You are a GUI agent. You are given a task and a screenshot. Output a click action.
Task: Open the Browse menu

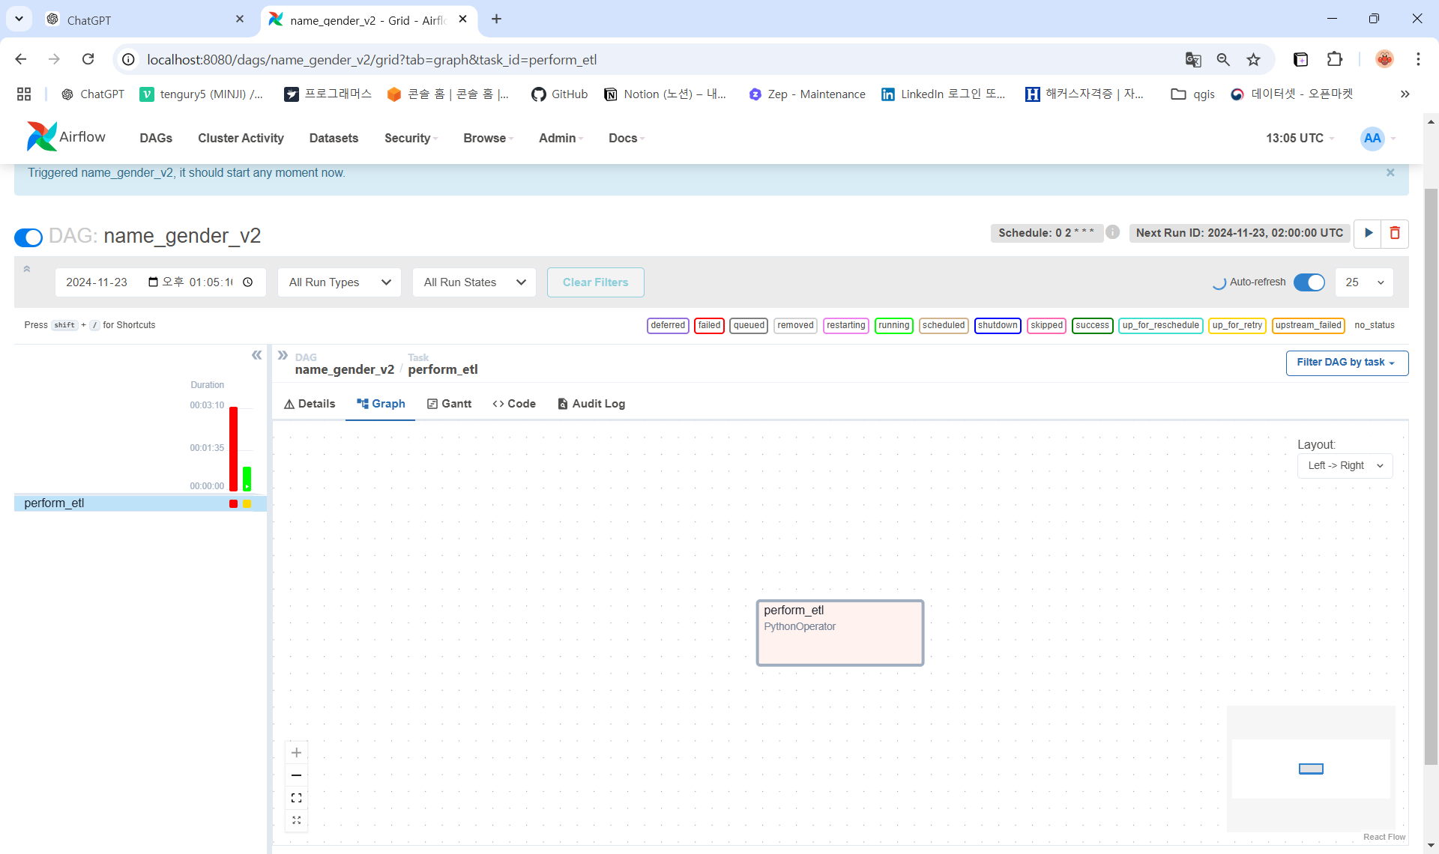pyautogui.click(x=486, y=138)
